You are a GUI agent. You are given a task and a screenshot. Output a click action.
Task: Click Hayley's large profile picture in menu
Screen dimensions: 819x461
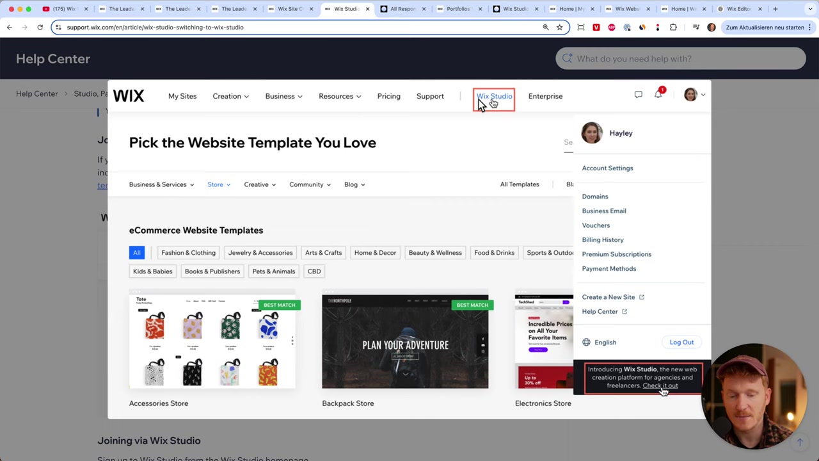click(x=592, y=133)
